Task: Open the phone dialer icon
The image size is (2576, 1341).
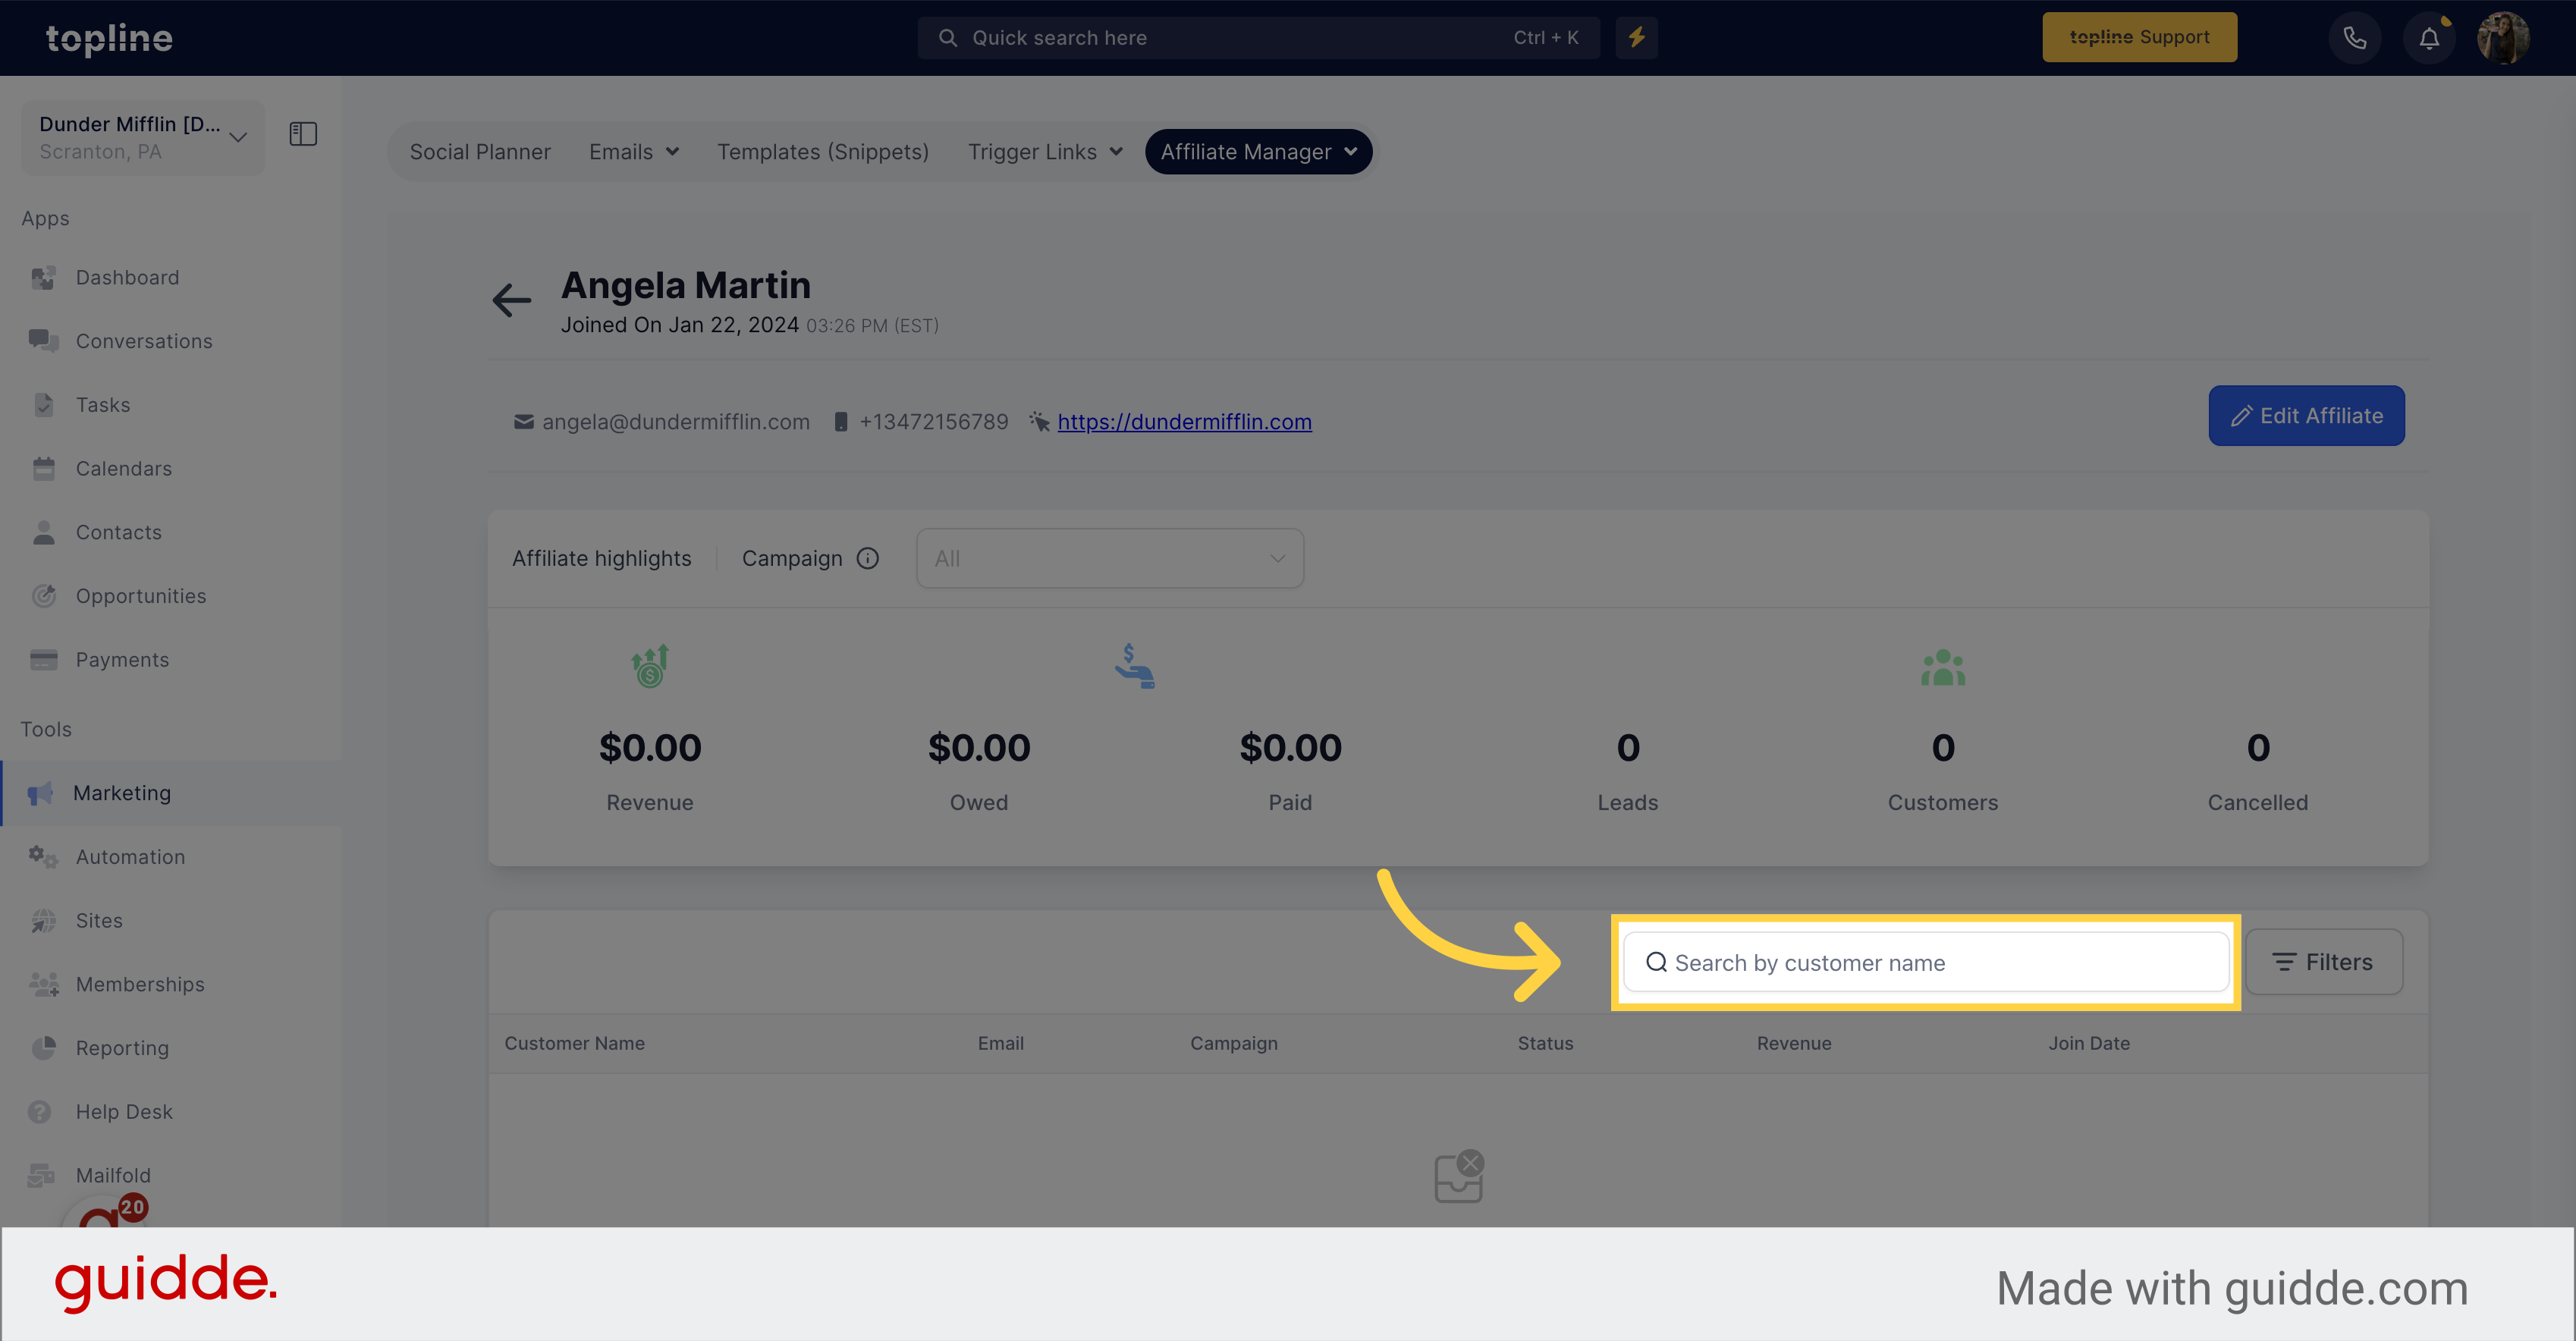Action: 2355,38
